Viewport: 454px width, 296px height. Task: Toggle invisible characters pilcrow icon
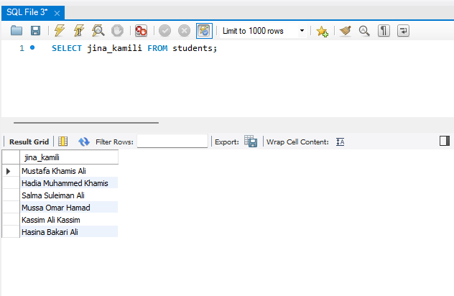tap(384, 31)
